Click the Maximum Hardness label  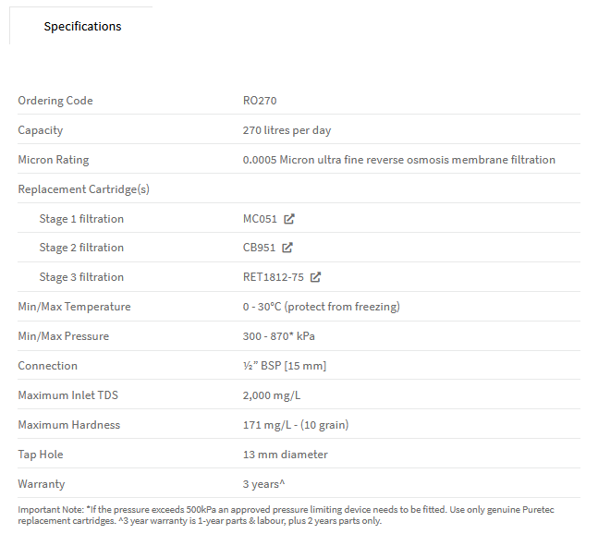69,425
